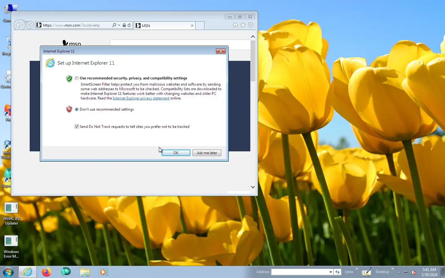Click the vertical scrollbar thumb in browser
This screenshot has width=445, height=278.
point(253,61)
